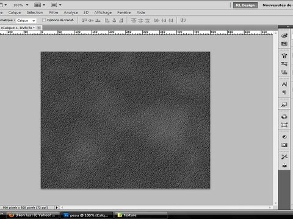This screenshot has height=219, width=293.
Task: Open the Aide menu
Action: (x=140, y=12)
